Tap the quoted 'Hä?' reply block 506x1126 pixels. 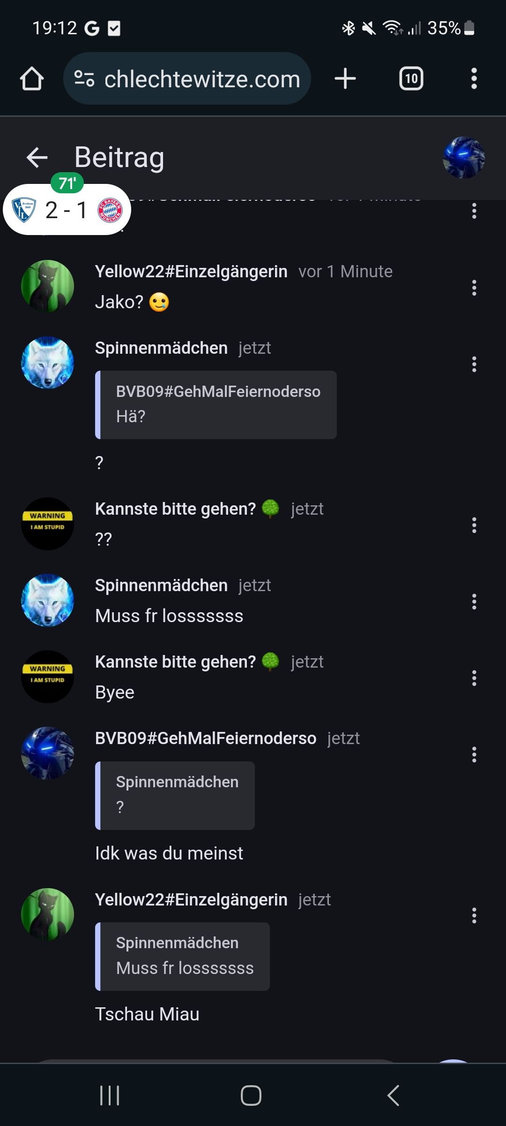tap(216, 404)
